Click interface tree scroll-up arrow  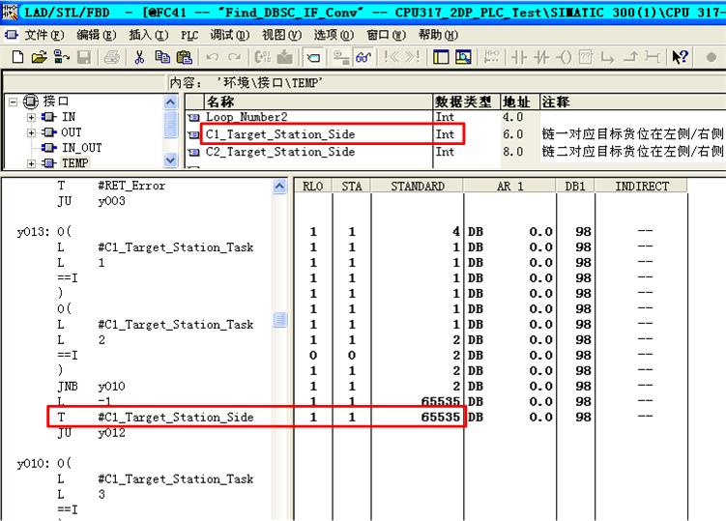(171, 101)
